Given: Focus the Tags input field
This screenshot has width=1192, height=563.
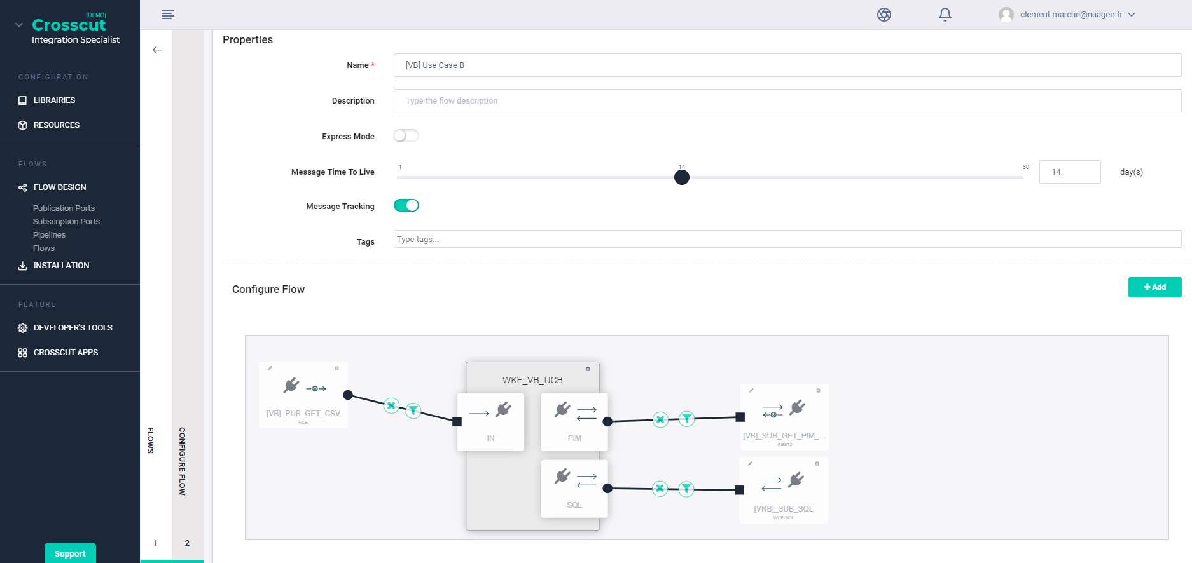Looking at the screenshot, I should click(x=787, y=239).
